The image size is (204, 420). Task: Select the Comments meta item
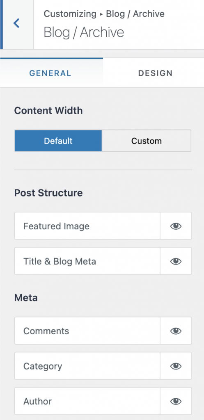[x=87, y=331]
